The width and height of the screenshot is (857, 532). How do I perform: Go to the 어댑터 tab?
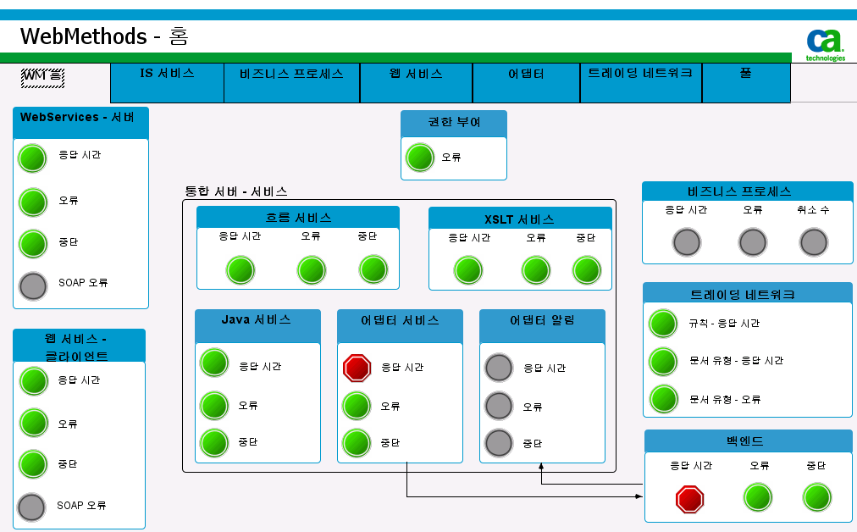point(527,82)
